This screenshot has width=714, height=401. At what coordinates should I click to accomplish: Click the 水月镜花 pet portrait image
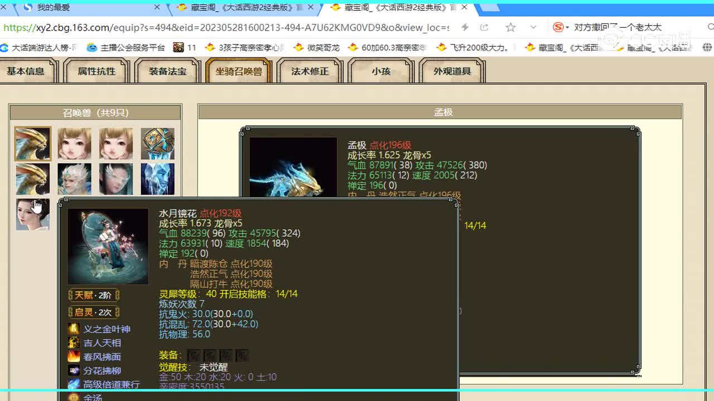(x=108, y=247)
